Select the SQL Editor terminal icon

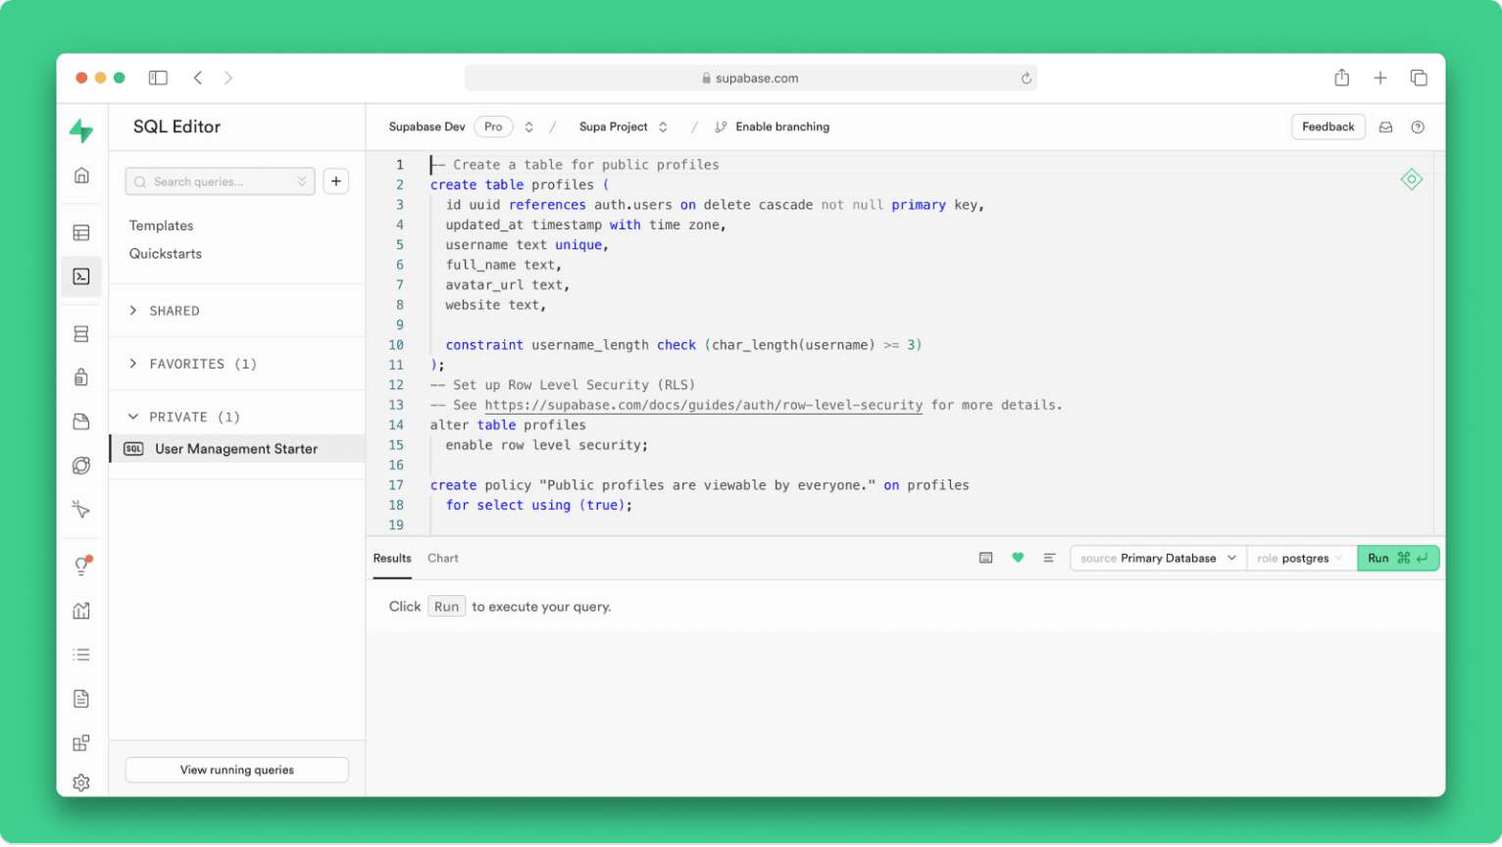(81, 276)
